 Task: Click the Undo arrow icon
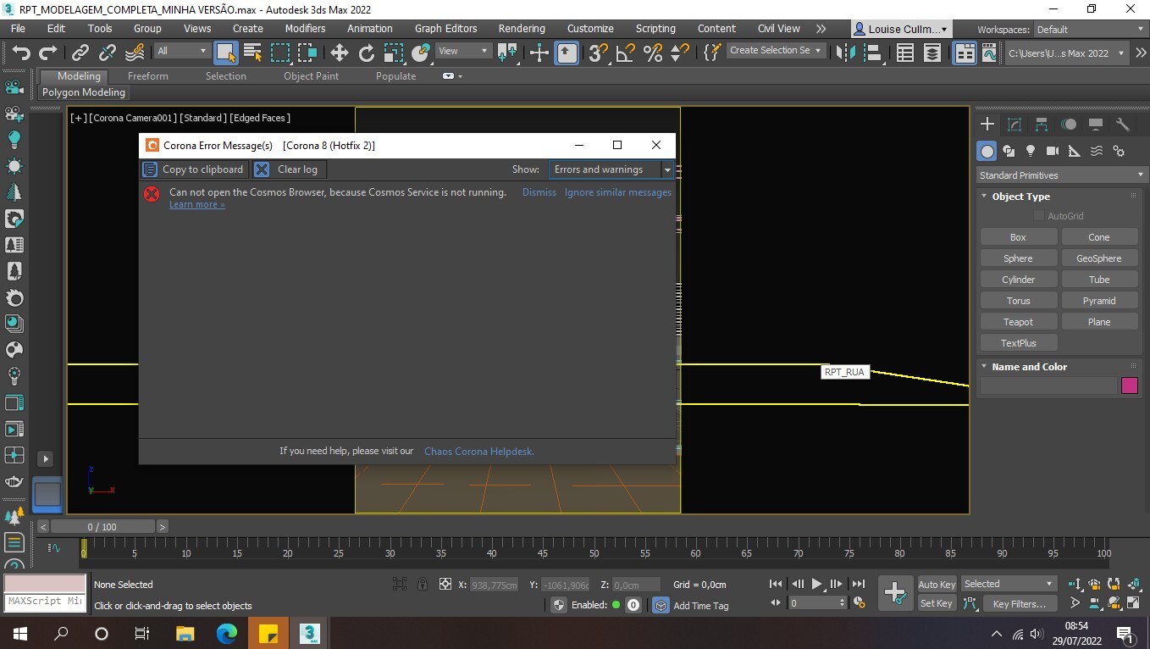tap(21, 53)
